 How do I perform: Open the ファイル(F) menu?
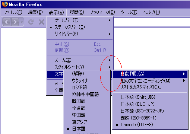13,12
